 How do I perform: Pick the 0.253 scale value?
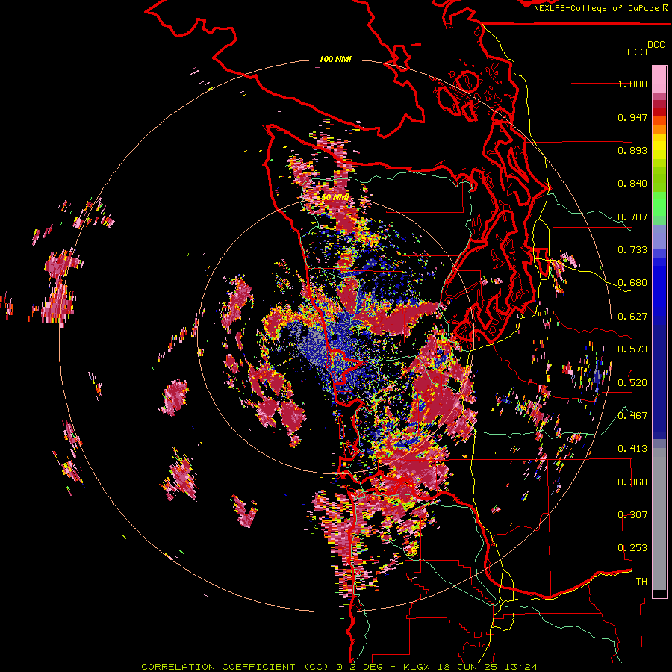(632, 548)
